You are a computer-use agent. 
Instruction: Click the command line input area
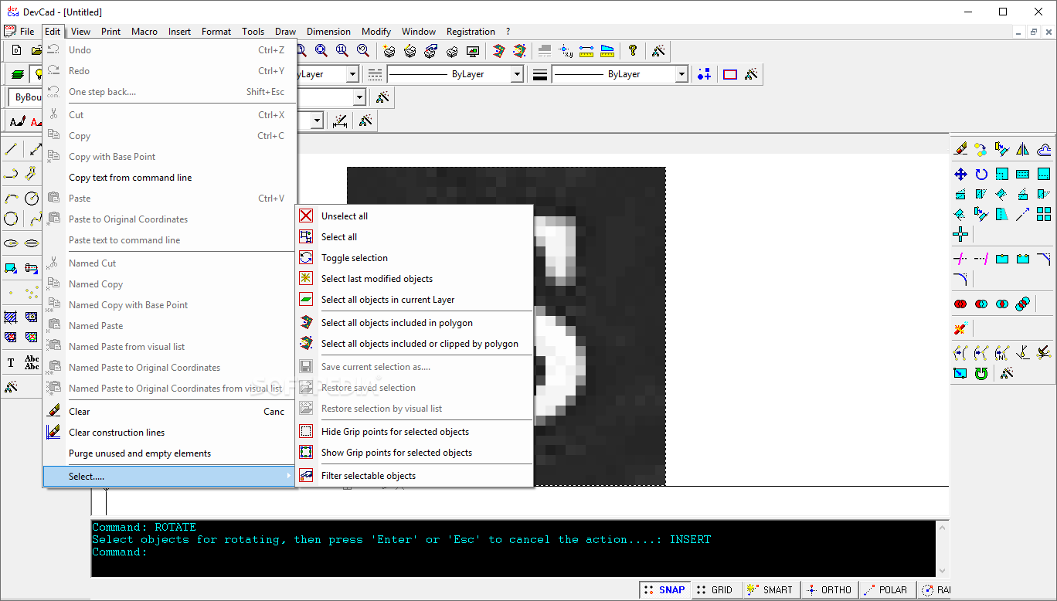pyautogui.click(x=513, y=552)
